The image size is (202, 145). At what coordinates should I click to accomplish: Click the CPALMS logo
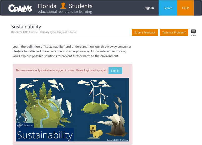(20, 8)
